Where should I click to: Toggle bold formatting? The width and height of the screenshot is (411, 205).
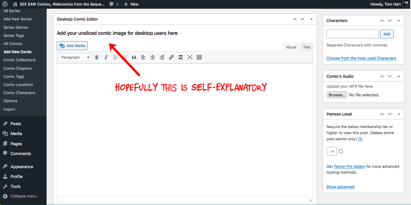[97, 57]
